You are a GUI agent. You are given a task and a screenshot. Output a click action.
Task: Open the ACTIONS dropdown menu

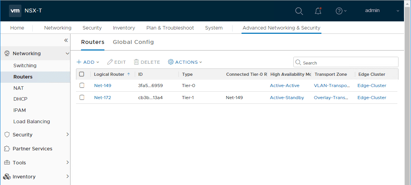point(185,62)
